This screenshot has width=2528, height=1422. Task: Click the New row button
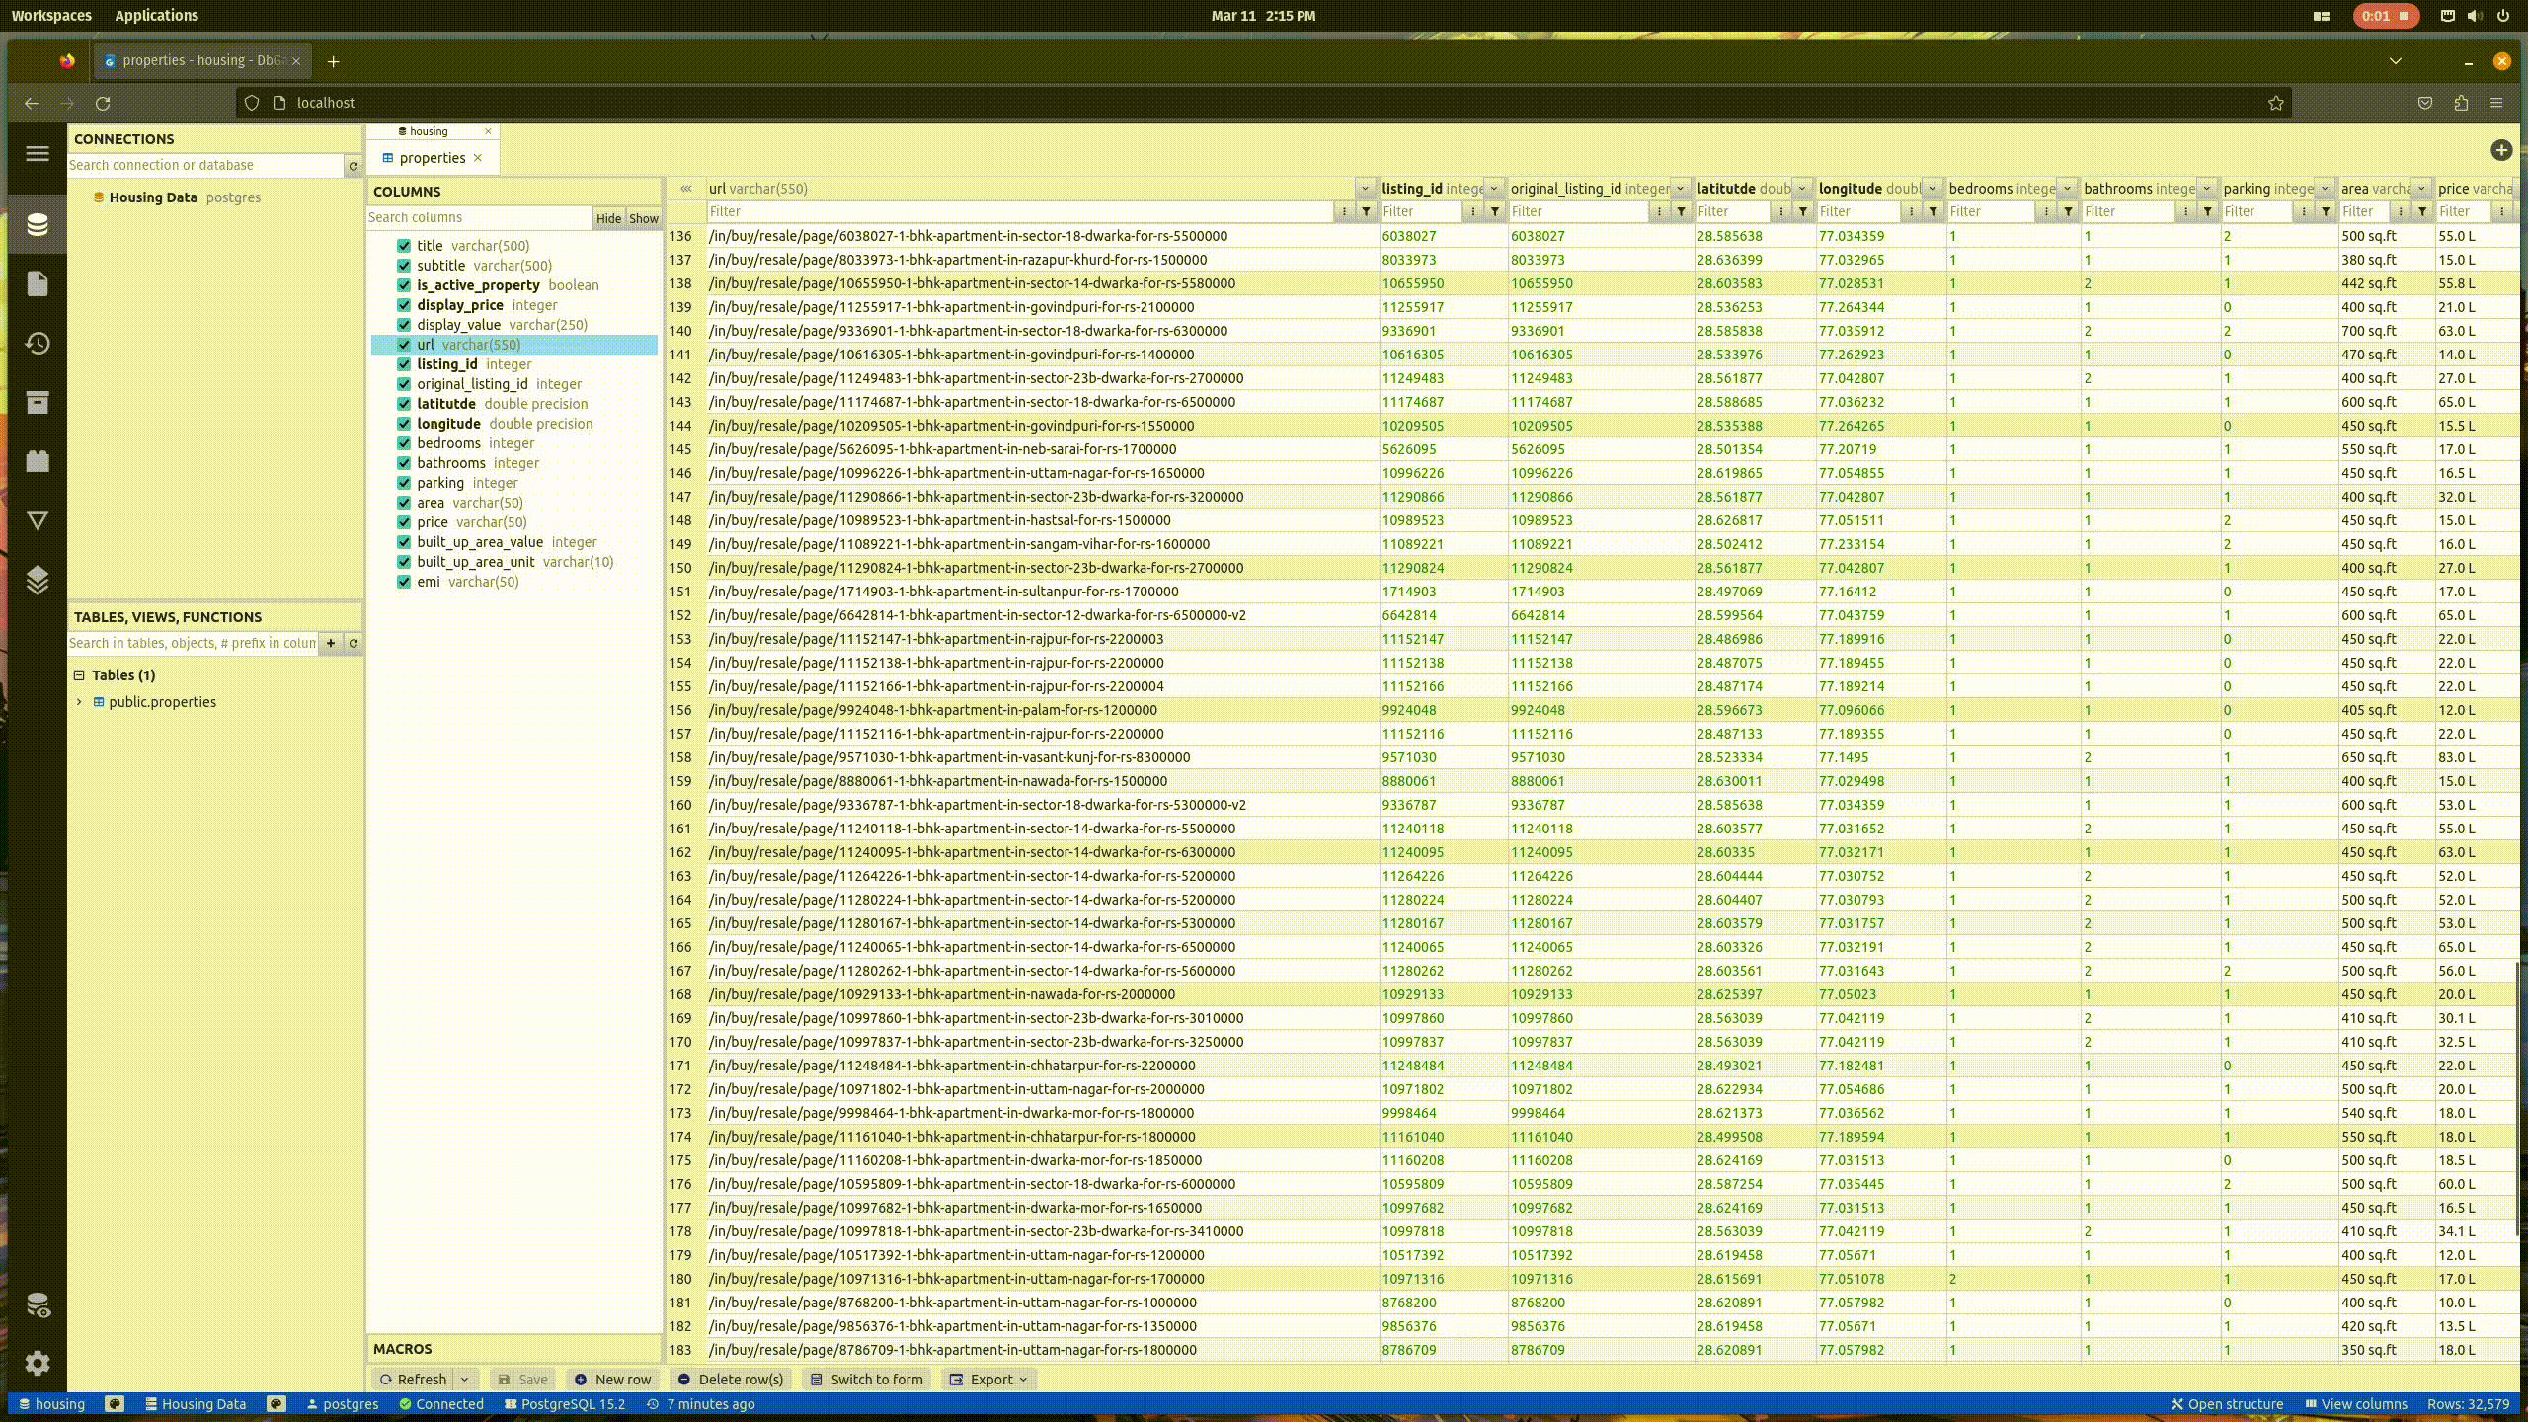click(612, 1380)
